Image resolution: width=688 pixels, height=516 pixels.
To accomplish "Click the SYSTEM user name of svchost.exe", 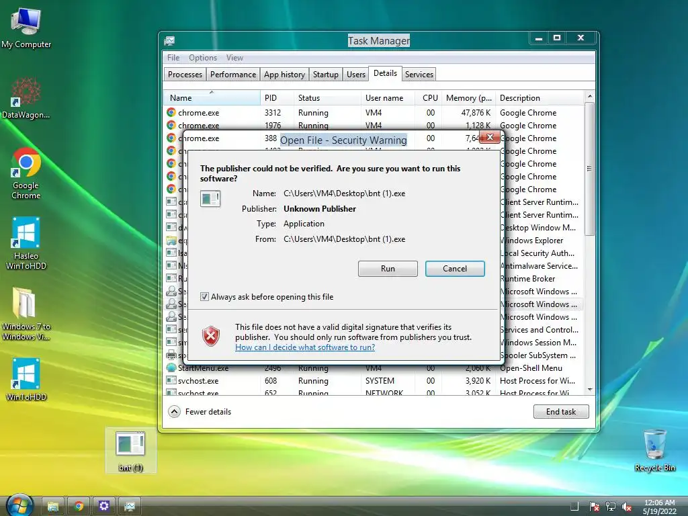I will pos(380,381).
